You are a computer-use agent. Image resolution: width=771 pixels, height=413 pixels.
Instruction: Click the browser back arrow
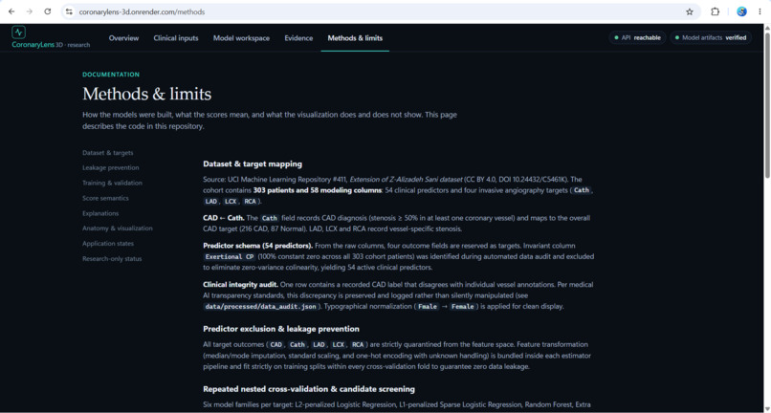point(11,11)
